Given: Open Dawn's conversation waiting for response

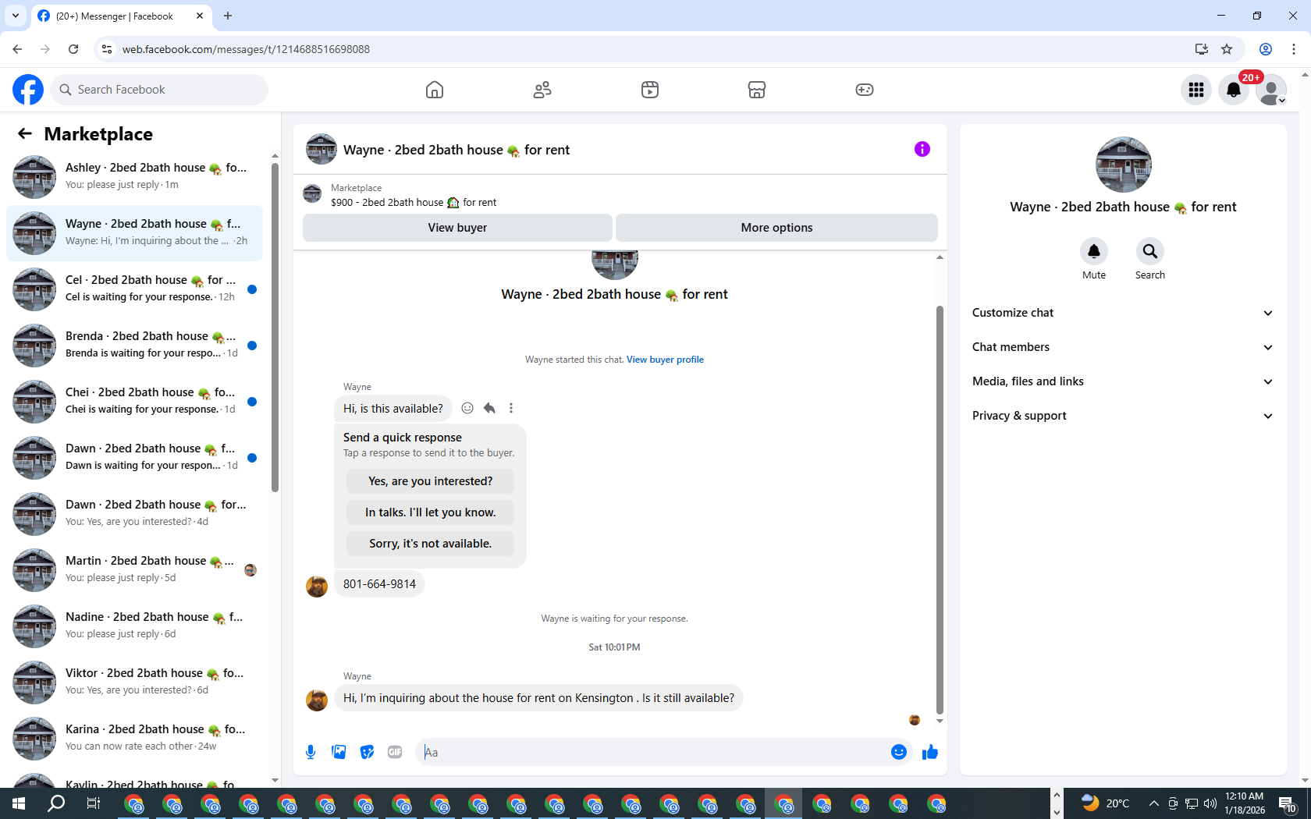Looking at the screenshot, I should pos(134,457).
